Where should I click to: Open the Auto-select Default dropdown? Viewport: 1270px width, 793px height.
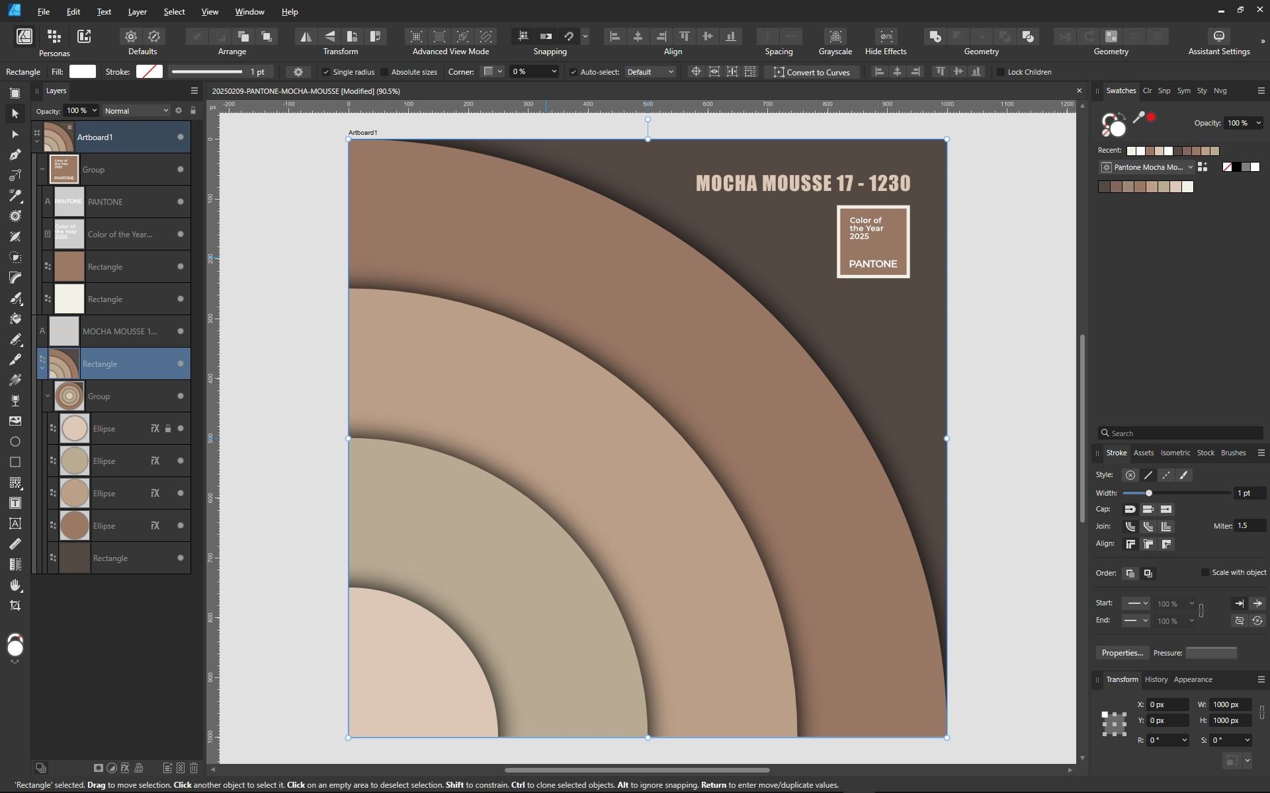[650, 72]
